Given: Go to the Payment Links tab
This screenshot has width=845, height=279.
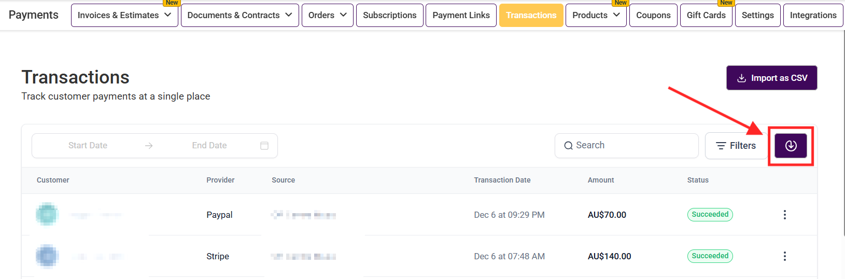Looking at the screenshot, I should pyautogui.click(x=461, y=15).
